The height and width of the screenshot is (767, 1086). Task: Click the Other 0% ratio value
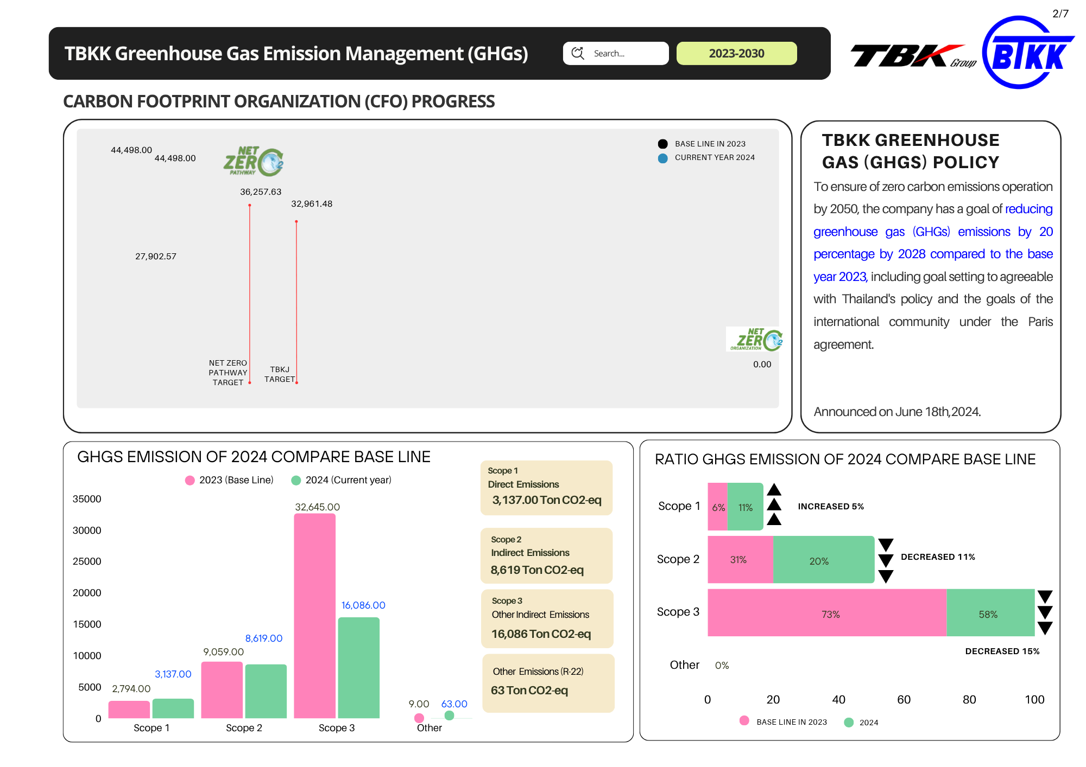point(722,666)
